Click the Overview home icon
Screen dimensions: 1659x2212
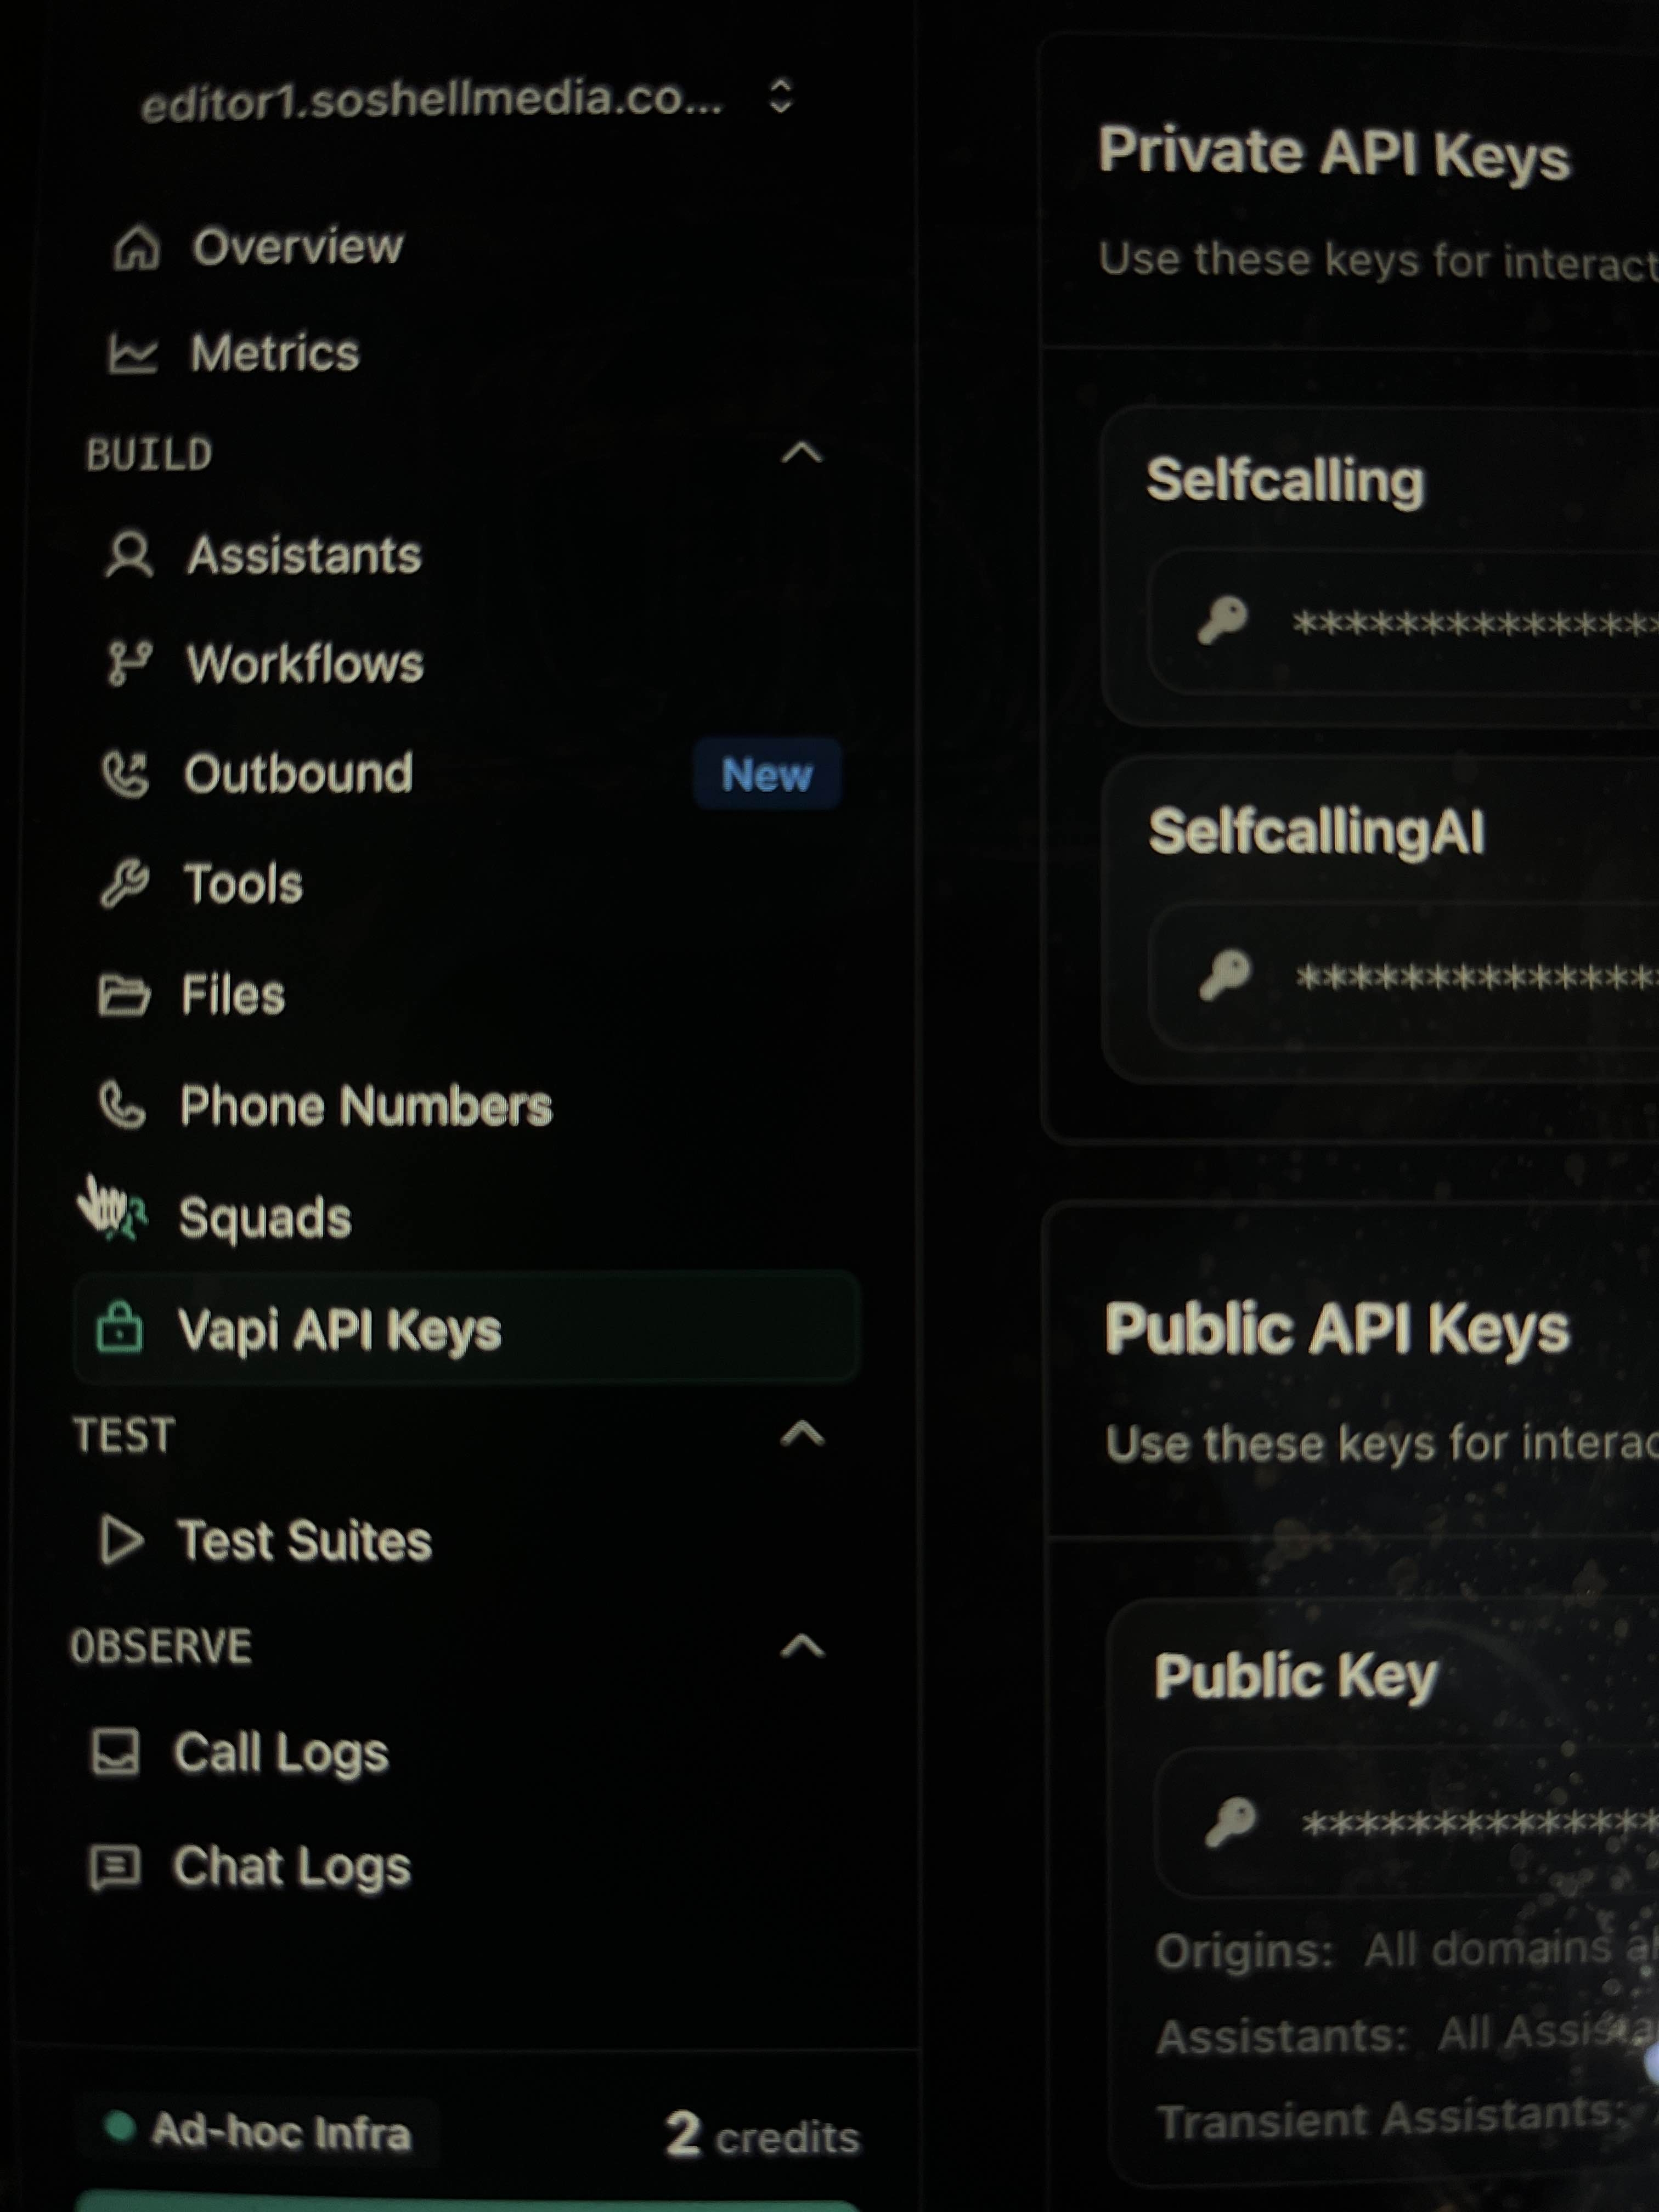[136, 247]
